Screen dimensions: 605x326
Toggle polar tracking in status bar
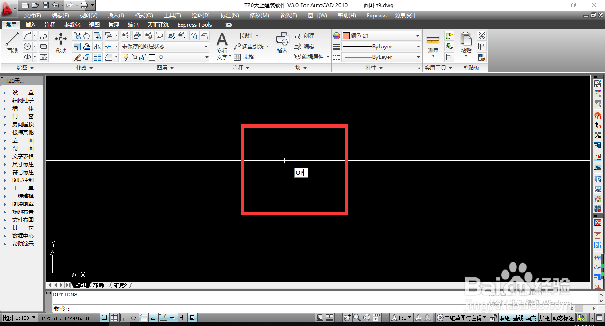point(134,318)
